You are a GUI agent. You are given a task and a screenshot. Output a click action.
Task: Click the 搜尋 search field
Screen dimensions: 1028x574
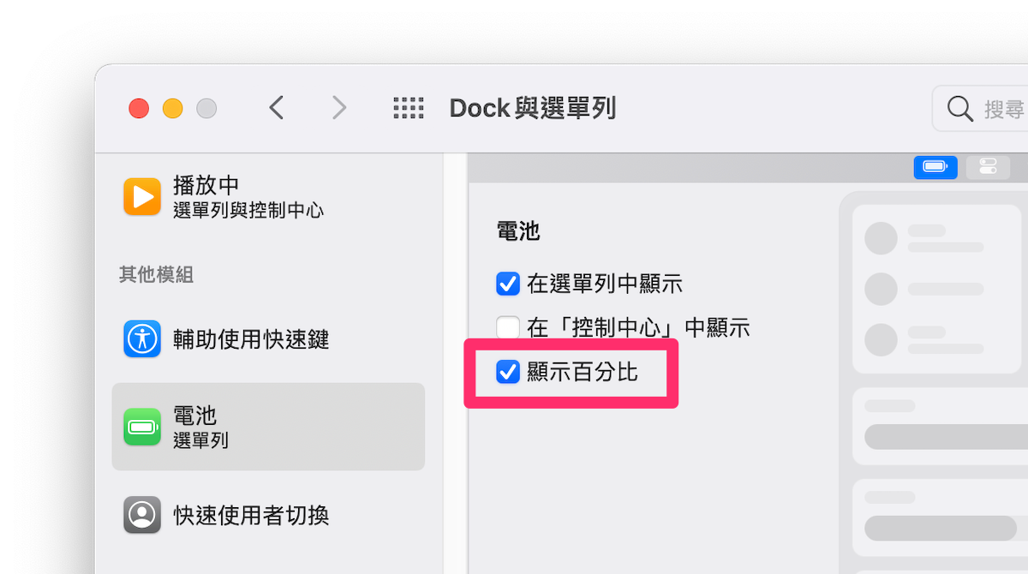pyautogui.click(x=980, y=109)
